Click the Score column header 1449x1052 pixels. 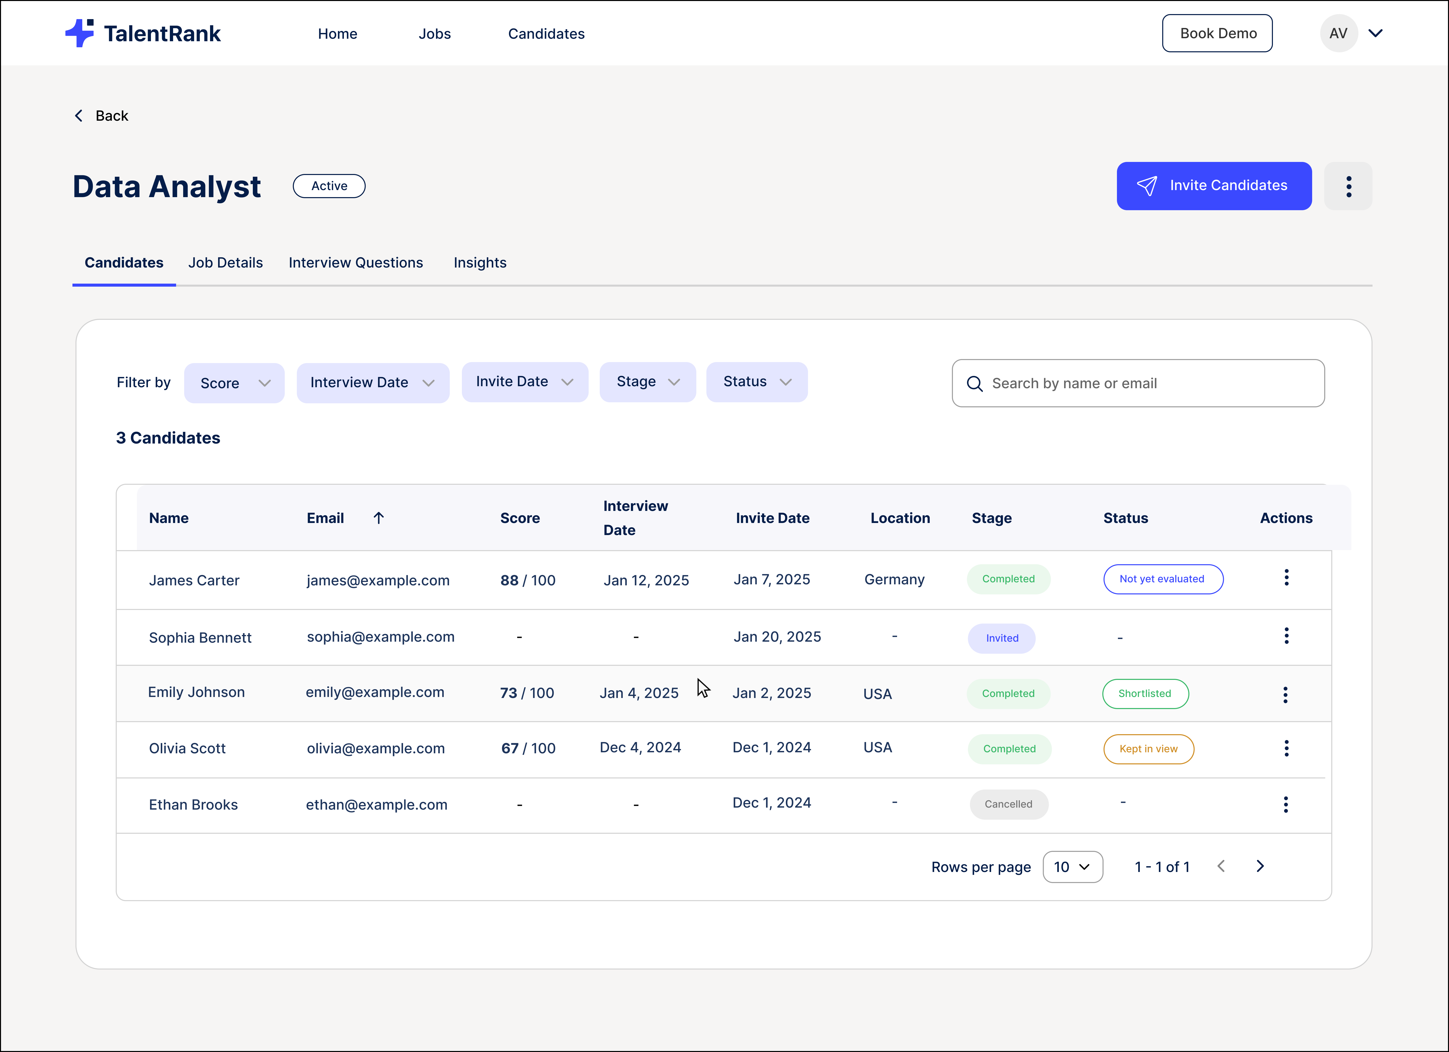click(x=520, y=518)
